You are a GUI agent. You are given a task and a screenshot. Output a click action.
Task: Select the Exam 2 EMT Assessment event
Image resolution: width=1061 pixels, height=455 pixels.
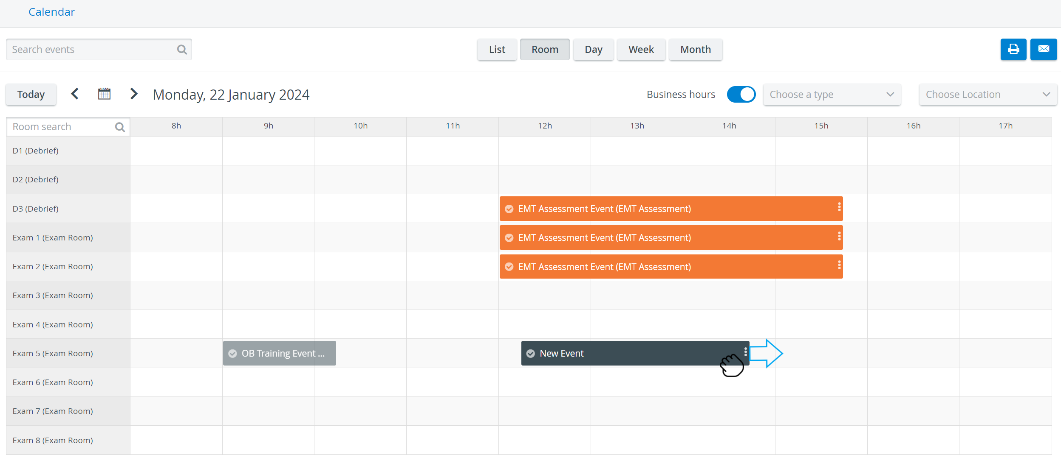click(x=671, y=267)
